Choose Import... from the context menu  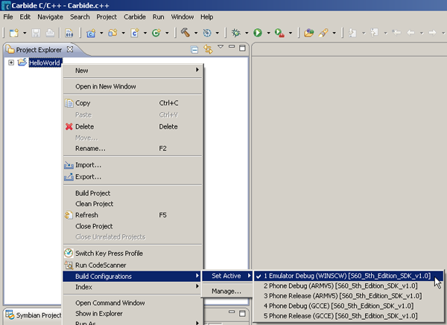[x=133, y=165]
